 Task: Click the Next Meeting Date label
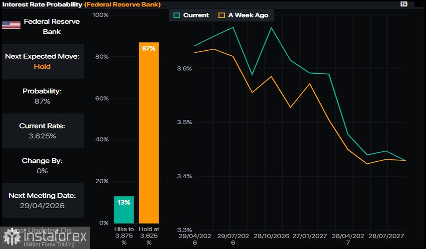[x=42, y=195]
